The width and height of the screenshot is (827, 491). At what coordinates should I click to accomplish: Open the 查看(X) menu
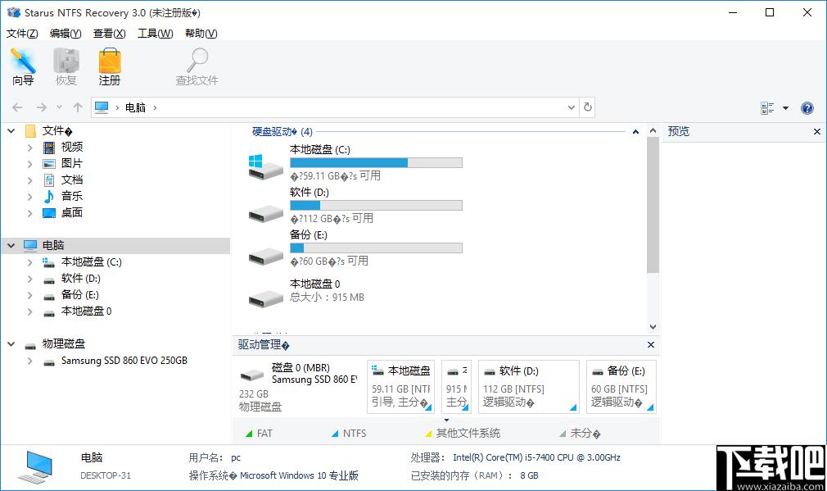pyautogui.click(x=109, y=34)
